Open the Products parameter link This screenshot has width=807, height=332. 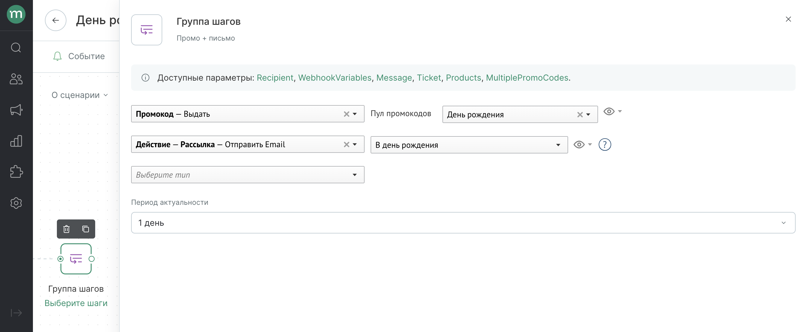coord(463,78)
